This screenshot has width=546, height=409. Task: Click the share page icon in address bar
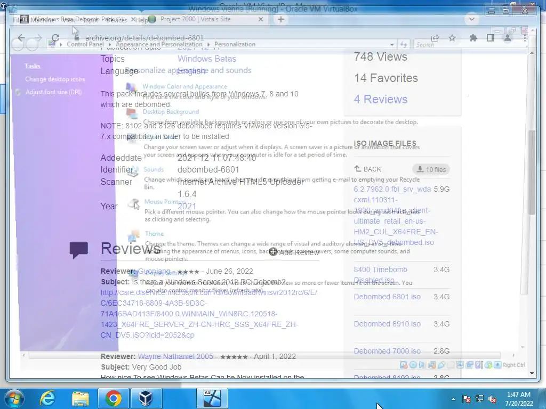[x=435, y=38]
